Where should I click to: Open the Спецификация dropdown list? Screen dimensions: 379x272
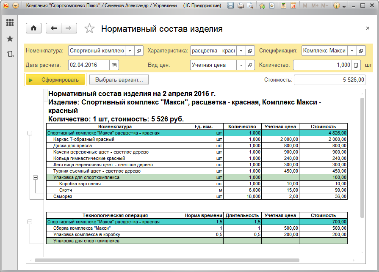(x=351, y=51)
